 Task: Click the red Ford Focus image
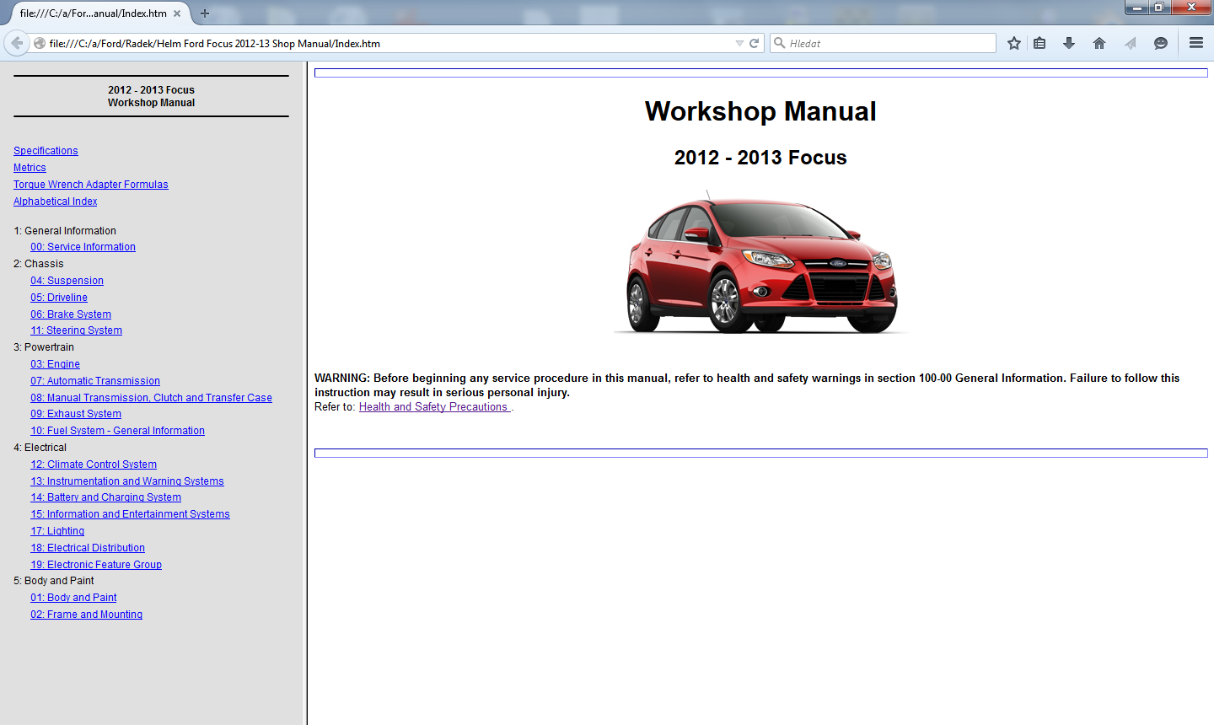coord(760,264)
